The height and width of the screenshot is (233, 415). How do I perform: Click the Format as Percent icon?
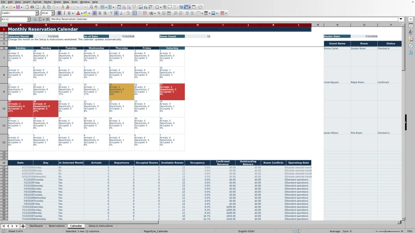(159, 13)
